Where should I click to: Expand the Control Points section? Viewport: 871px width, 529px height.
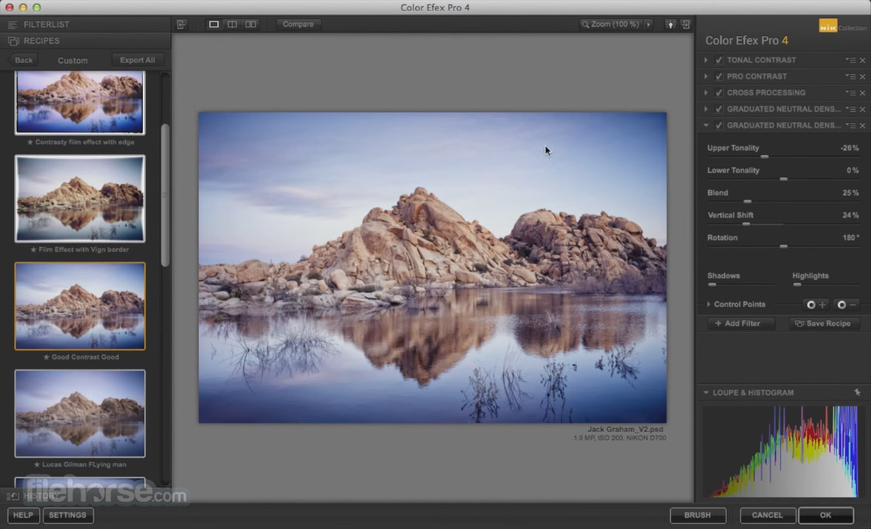click(709, 305)
